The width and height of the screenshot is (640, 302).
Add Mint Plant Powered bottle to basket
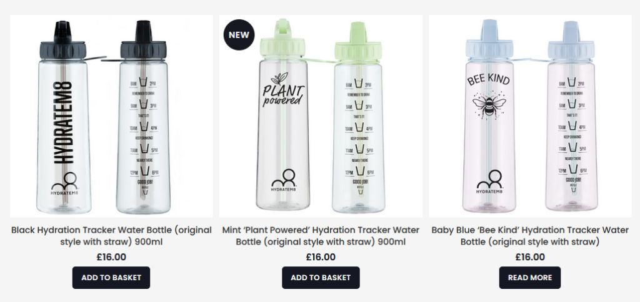point(321,278)
